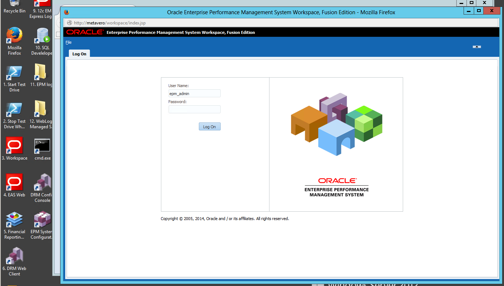This screenshot has height=286, width=504.
Task: Open the 6. DRM Web Client shortcut
Action: pyautogui.click(x=15, y=262)
